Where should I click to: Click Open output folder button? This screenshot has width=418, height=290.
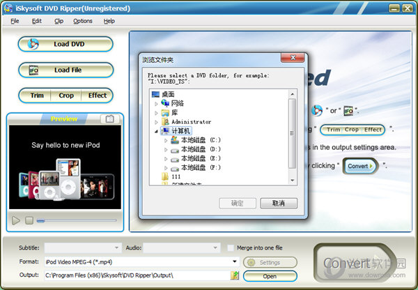click(270, 276)
